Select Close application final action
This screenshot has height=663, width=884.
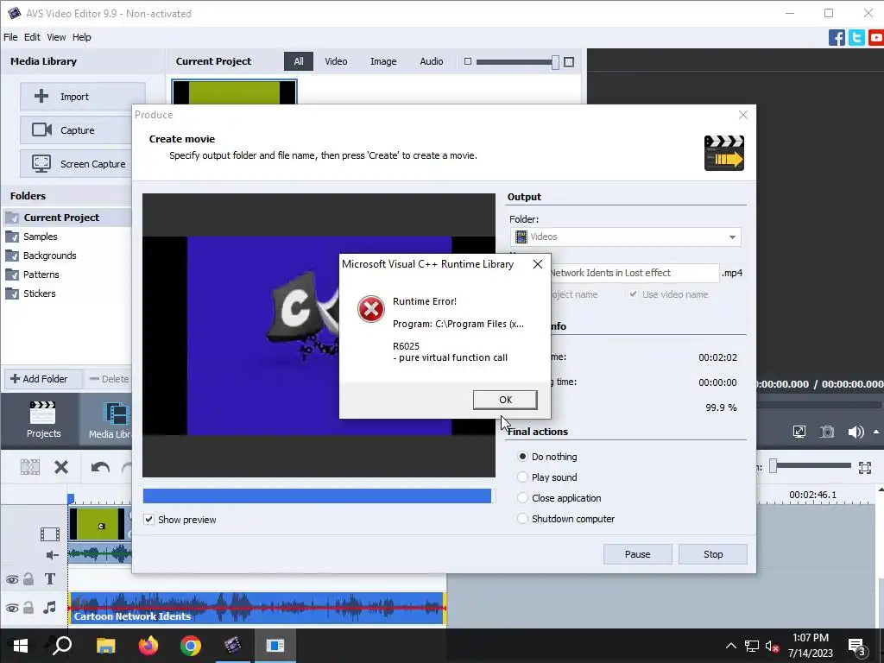(522, 498)
